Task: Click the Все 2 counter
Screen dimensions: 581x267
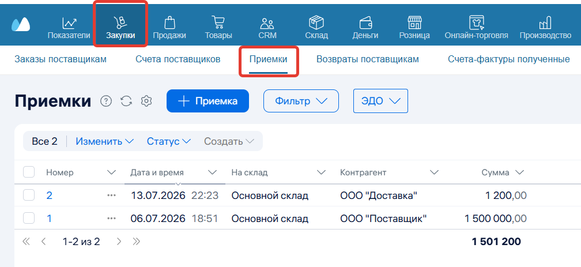Action: [x=44, y=141]
